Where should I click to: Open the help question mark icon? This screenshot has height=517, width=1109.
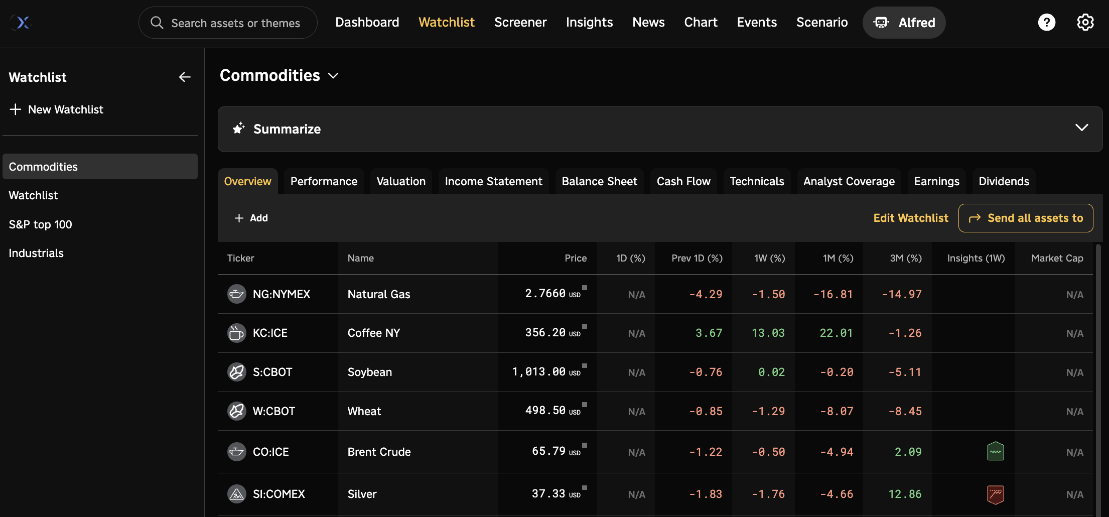[1046, 23]
